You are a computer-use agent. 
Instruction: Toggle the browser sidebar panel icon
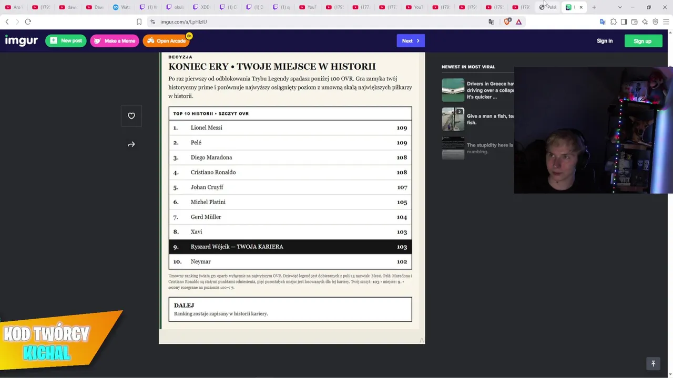point(624,22)
